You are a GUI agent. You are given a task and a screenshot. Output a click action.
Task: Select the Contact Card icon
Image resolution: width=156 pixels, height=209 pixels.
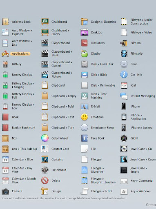tap(45, 149)
